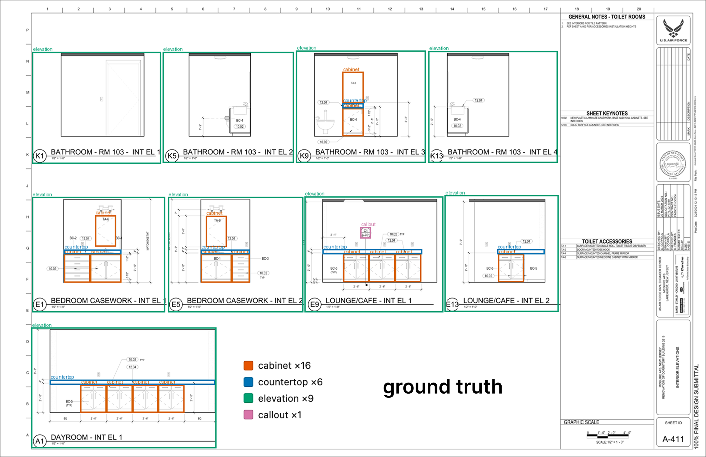706x457 pixels.
Task: Click the title 'LOUNGE/CAFE - INT EL 1'
Action: click(368, 301)
